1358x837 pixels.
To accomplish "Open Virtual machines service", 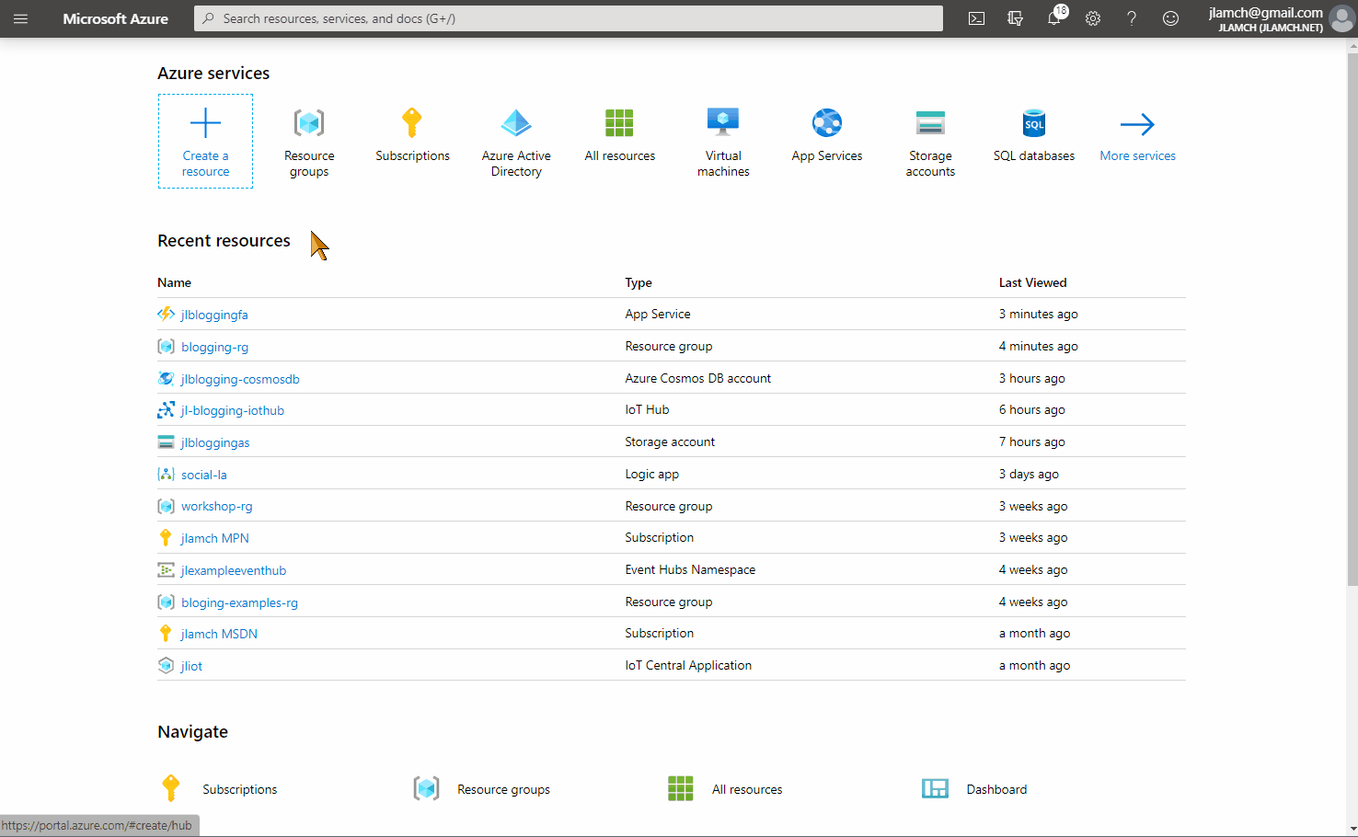I will click(723, 142).
